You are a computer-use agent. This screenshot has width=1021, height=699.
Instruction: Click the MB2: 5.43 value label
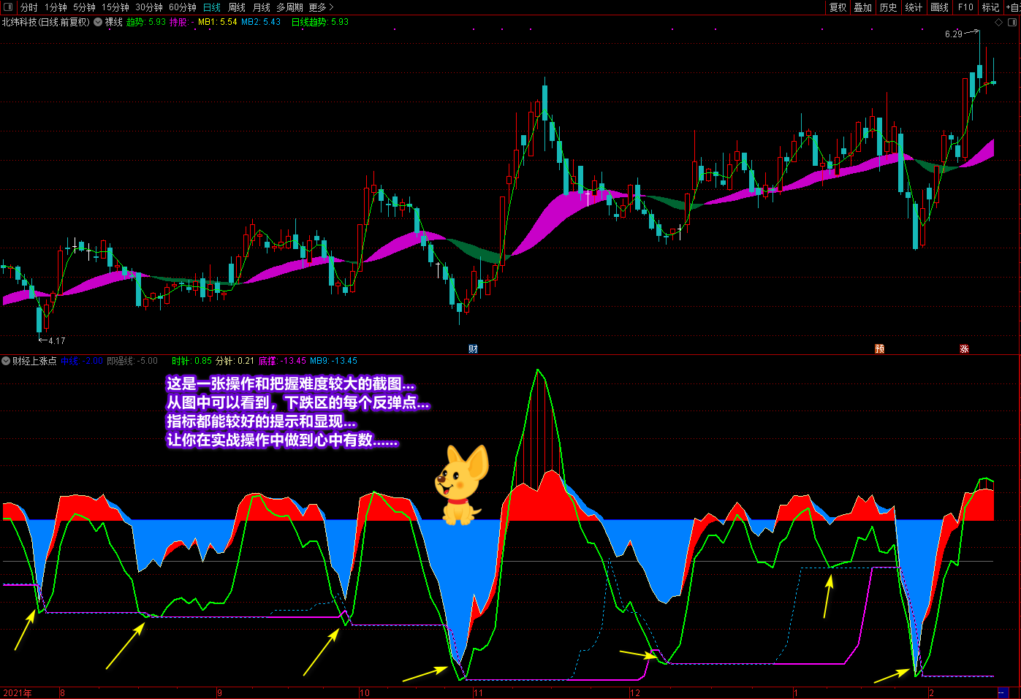point(261,22)
